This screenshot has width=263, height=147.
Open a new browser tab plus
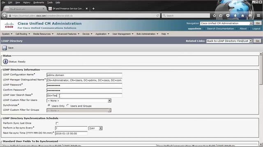[x=93, y=9]
